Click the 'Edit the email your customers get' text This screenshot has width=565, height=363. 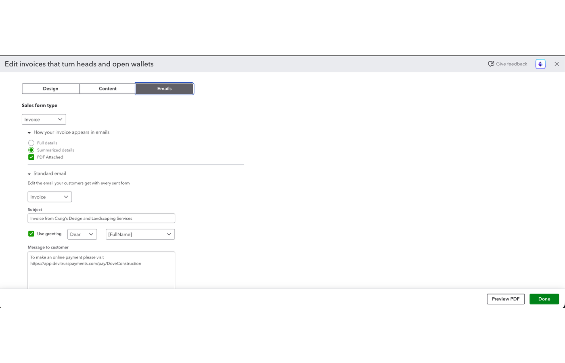[79, 183]
